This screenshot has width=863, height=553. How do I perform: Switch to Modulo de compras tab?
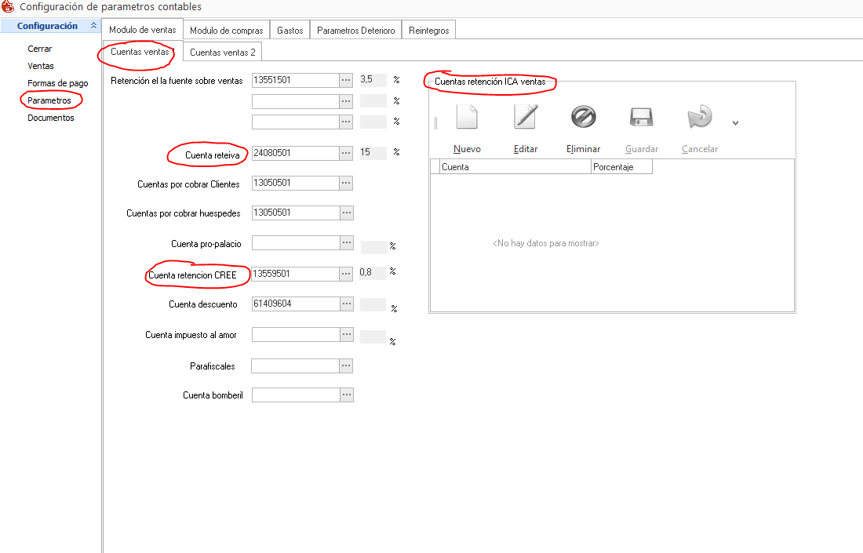(226, 31)
